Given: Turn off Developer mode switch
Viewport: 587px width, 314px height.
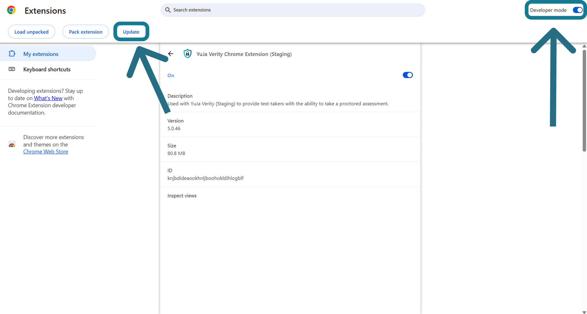Looking at the screenshot, I should [577, 10].
